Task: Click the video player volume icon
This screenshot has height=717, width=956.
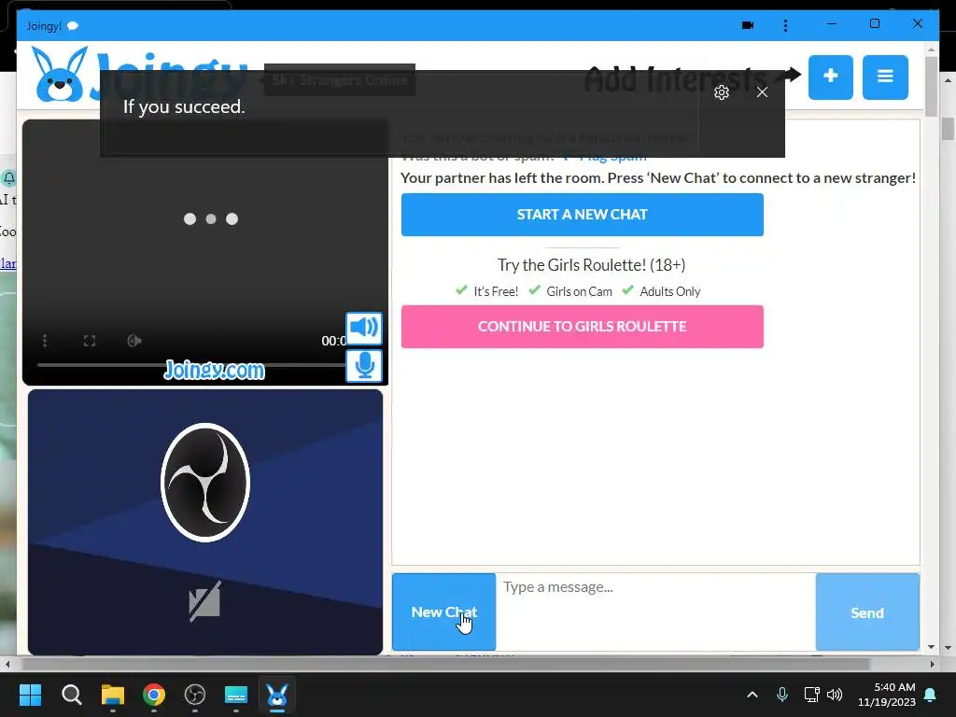Action: 134,341
